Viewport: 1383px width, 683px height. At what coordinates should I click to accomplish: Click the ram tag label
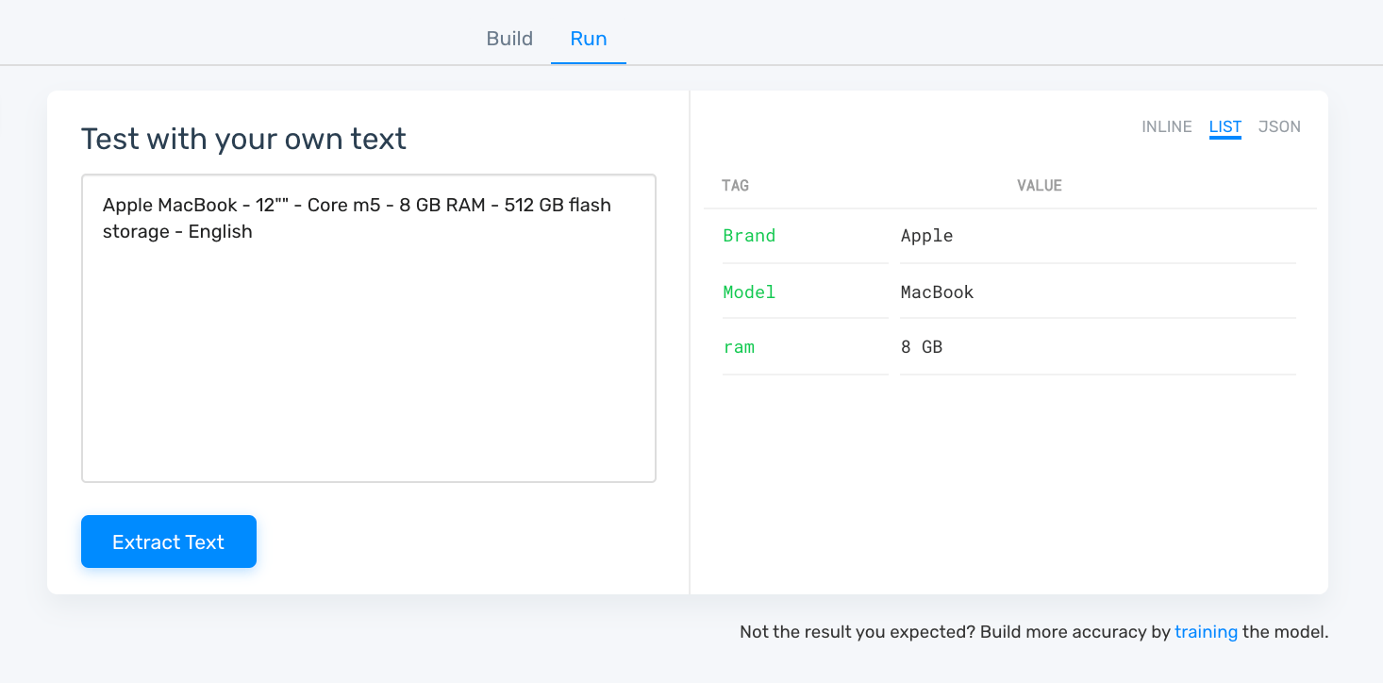739,347
